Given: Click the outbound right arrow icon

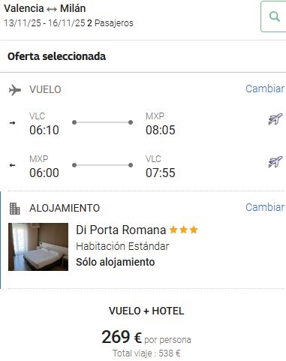Looking at the screenshot, I should point(12,123).
